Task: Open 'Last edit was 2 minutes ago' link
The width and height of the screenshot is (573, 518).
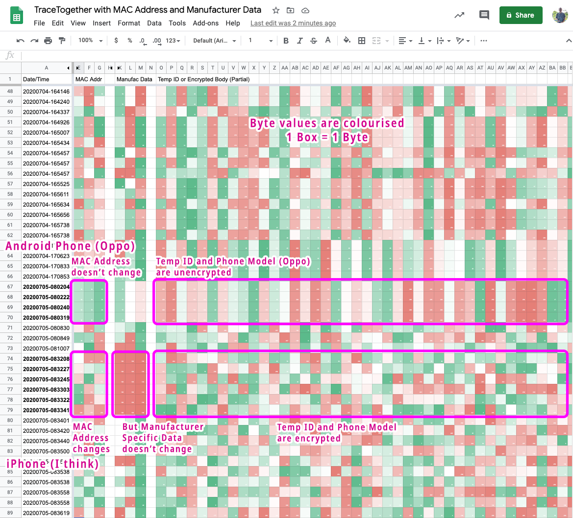Action: (x=293, y=23)
